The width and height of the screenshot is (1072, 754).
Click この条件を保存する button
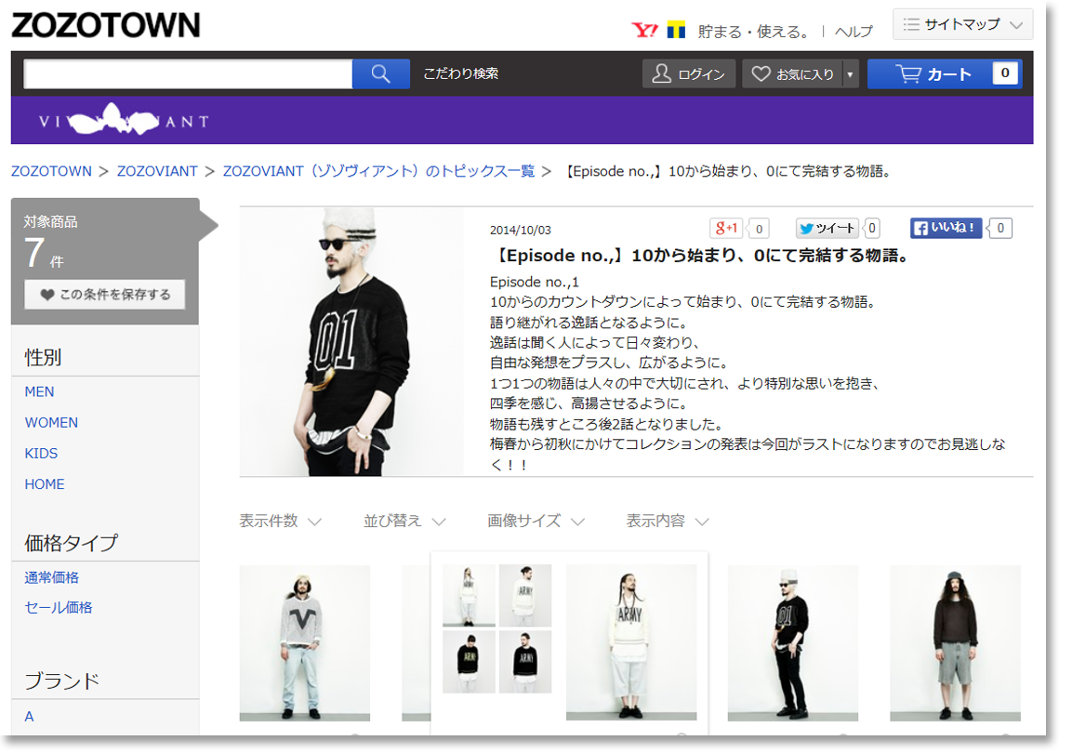pyautogui.click(x=105, y=295)
